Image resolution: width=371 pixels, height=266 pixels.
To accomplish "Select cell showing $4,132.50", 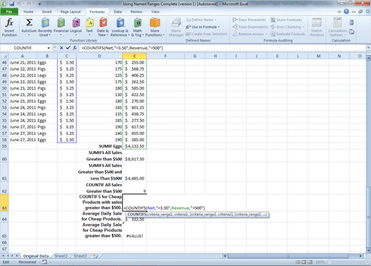I will [135, 146].
